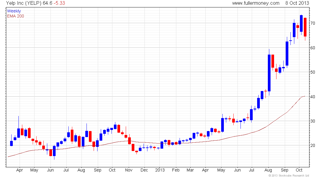This screenshot has width=327, height=178.
Task: Click the 'Dec' label on time axis
Action: [144, 170]
